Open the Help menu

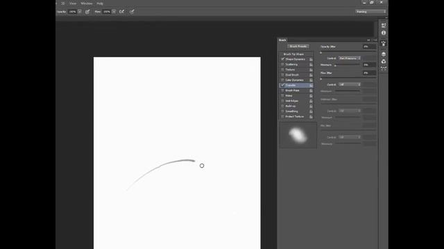(100, 3)
